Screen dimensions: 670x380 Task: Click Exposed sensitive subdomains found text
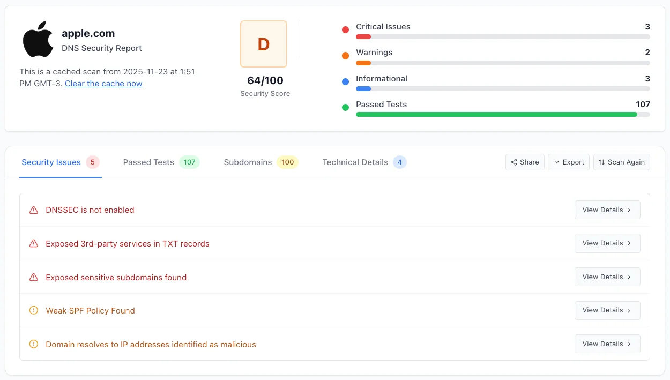point(116,278)
